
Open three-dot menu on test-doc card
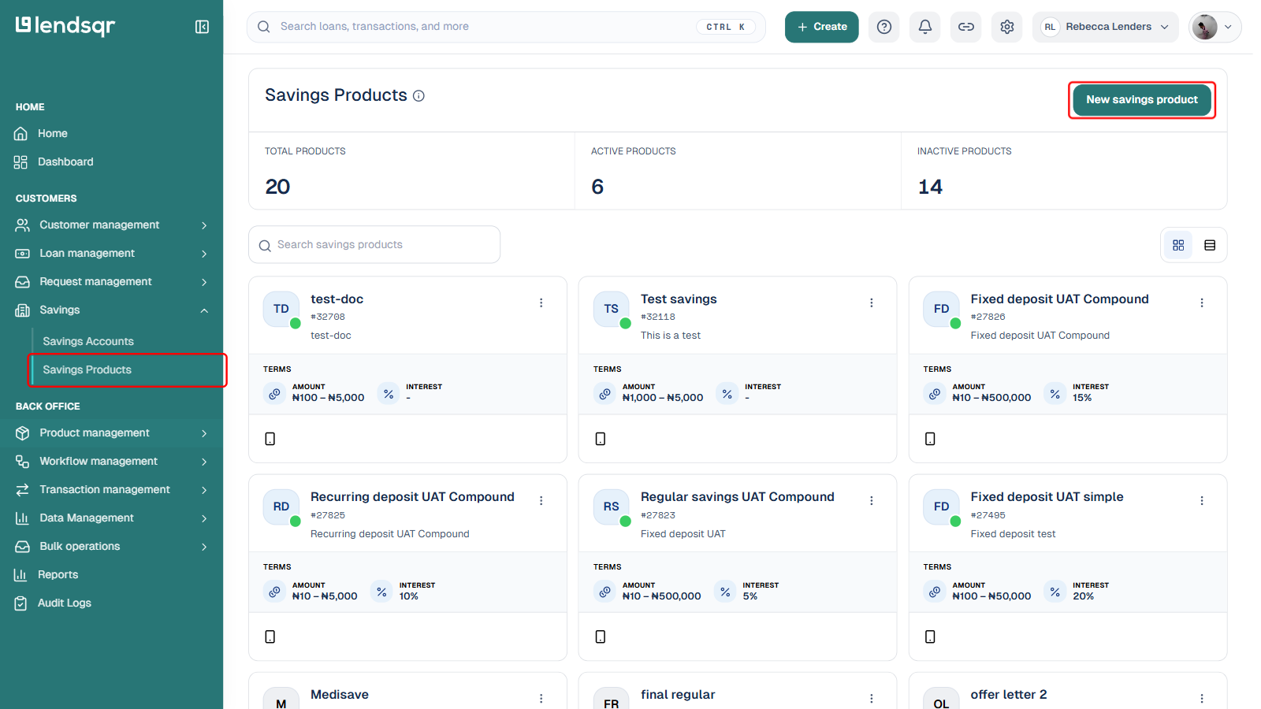coord(541,303)
